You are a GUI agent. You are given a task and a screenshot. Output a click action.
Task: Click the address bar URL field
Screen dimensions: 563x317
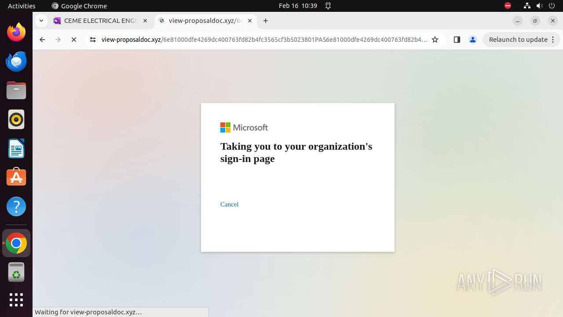264,40
